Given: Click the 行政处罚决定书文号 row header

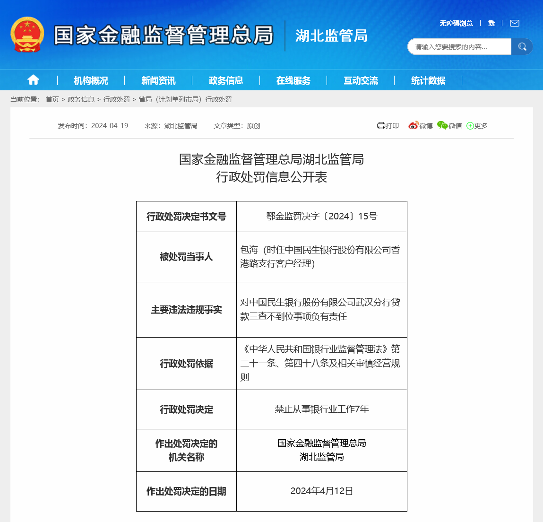Looking at the screenshot, I should (x=186, y=217).
